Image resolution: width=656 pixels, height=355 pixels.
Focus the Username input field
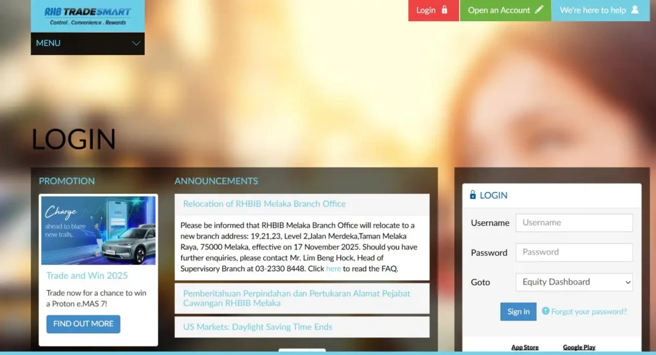click(574, 223)
